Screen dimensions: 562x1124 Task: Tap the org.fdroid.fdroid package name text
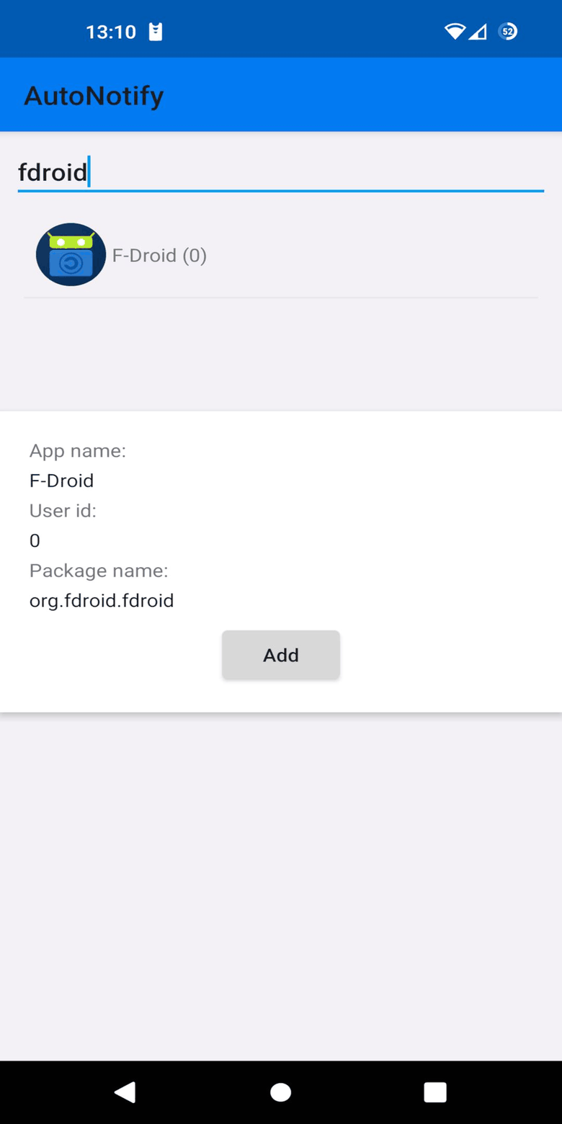pos(102,600)
